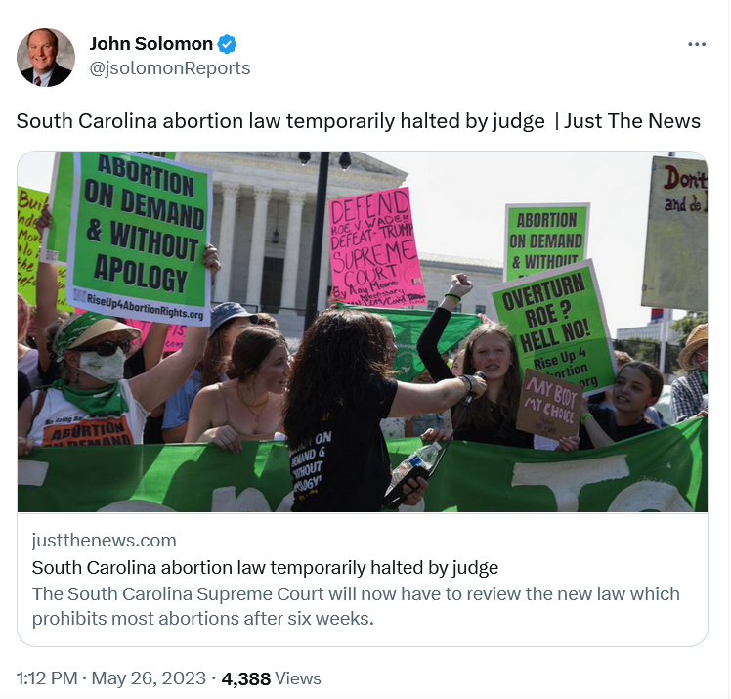Click the pink Defend Roe v. Wade sign
731x699 pixels.
(x=376, y=248)
